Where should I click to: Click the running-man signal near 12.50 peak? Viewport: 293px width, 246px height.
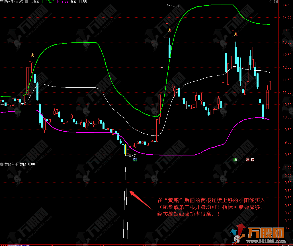pos(32,55)
